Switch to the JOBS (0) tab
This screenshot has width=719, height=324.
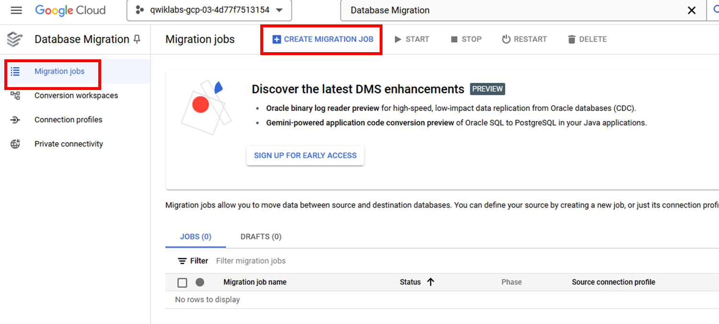[x=196, y=236]
